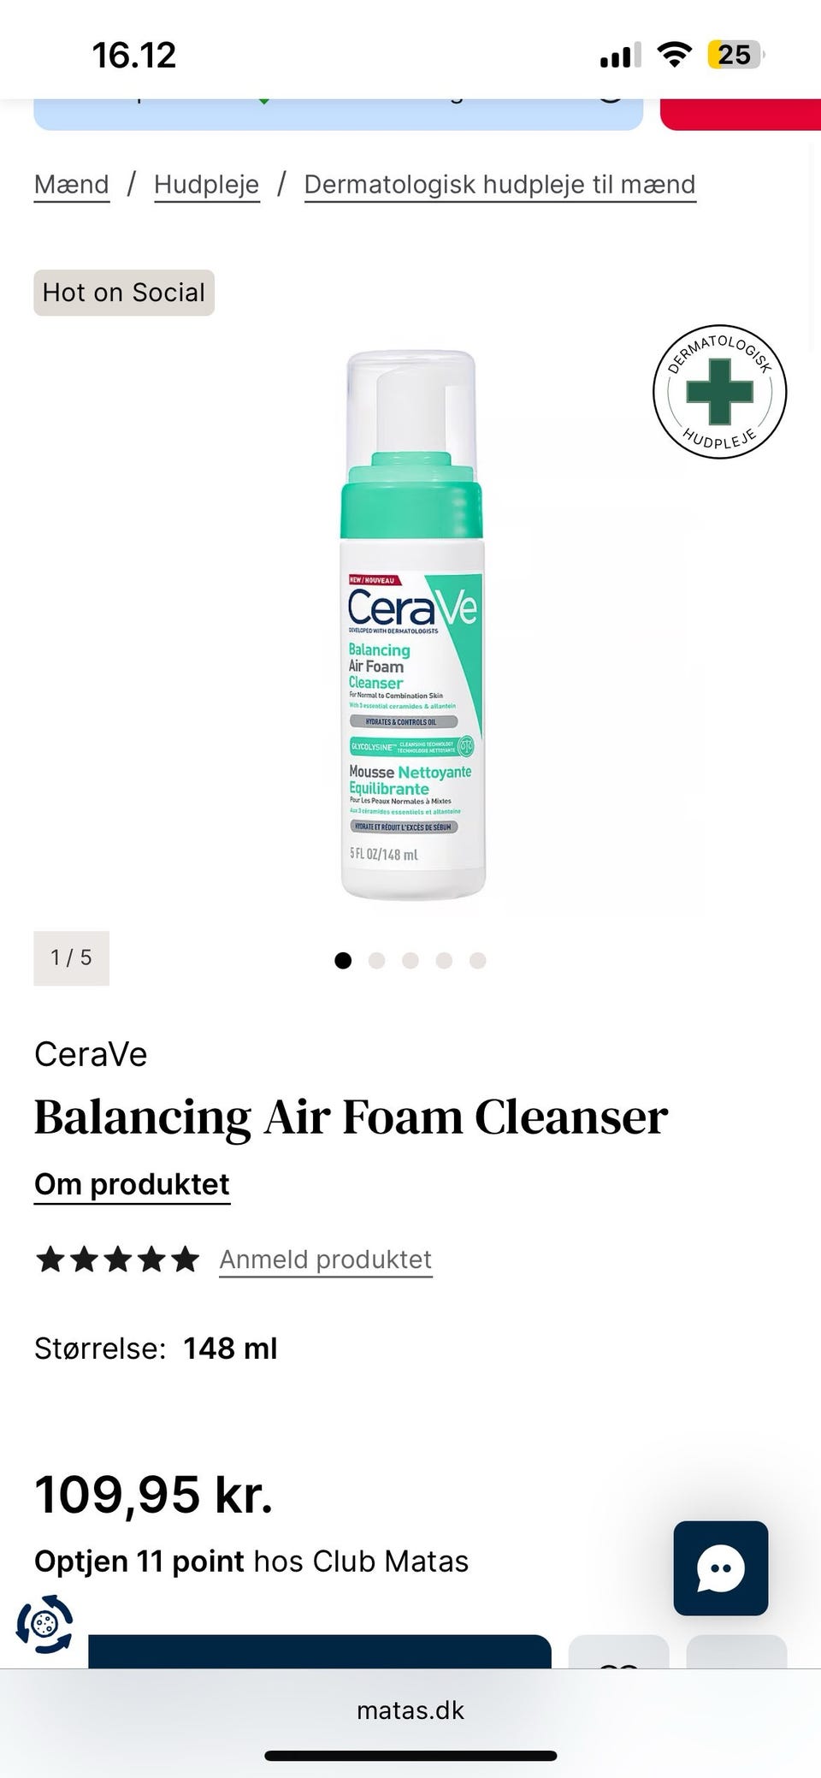Go to Hudpleje breadcrumb

pos(206,185)
